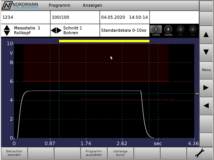Select channel 3 n/a indicator
214x160 pixels.
(x=180, y=30)
